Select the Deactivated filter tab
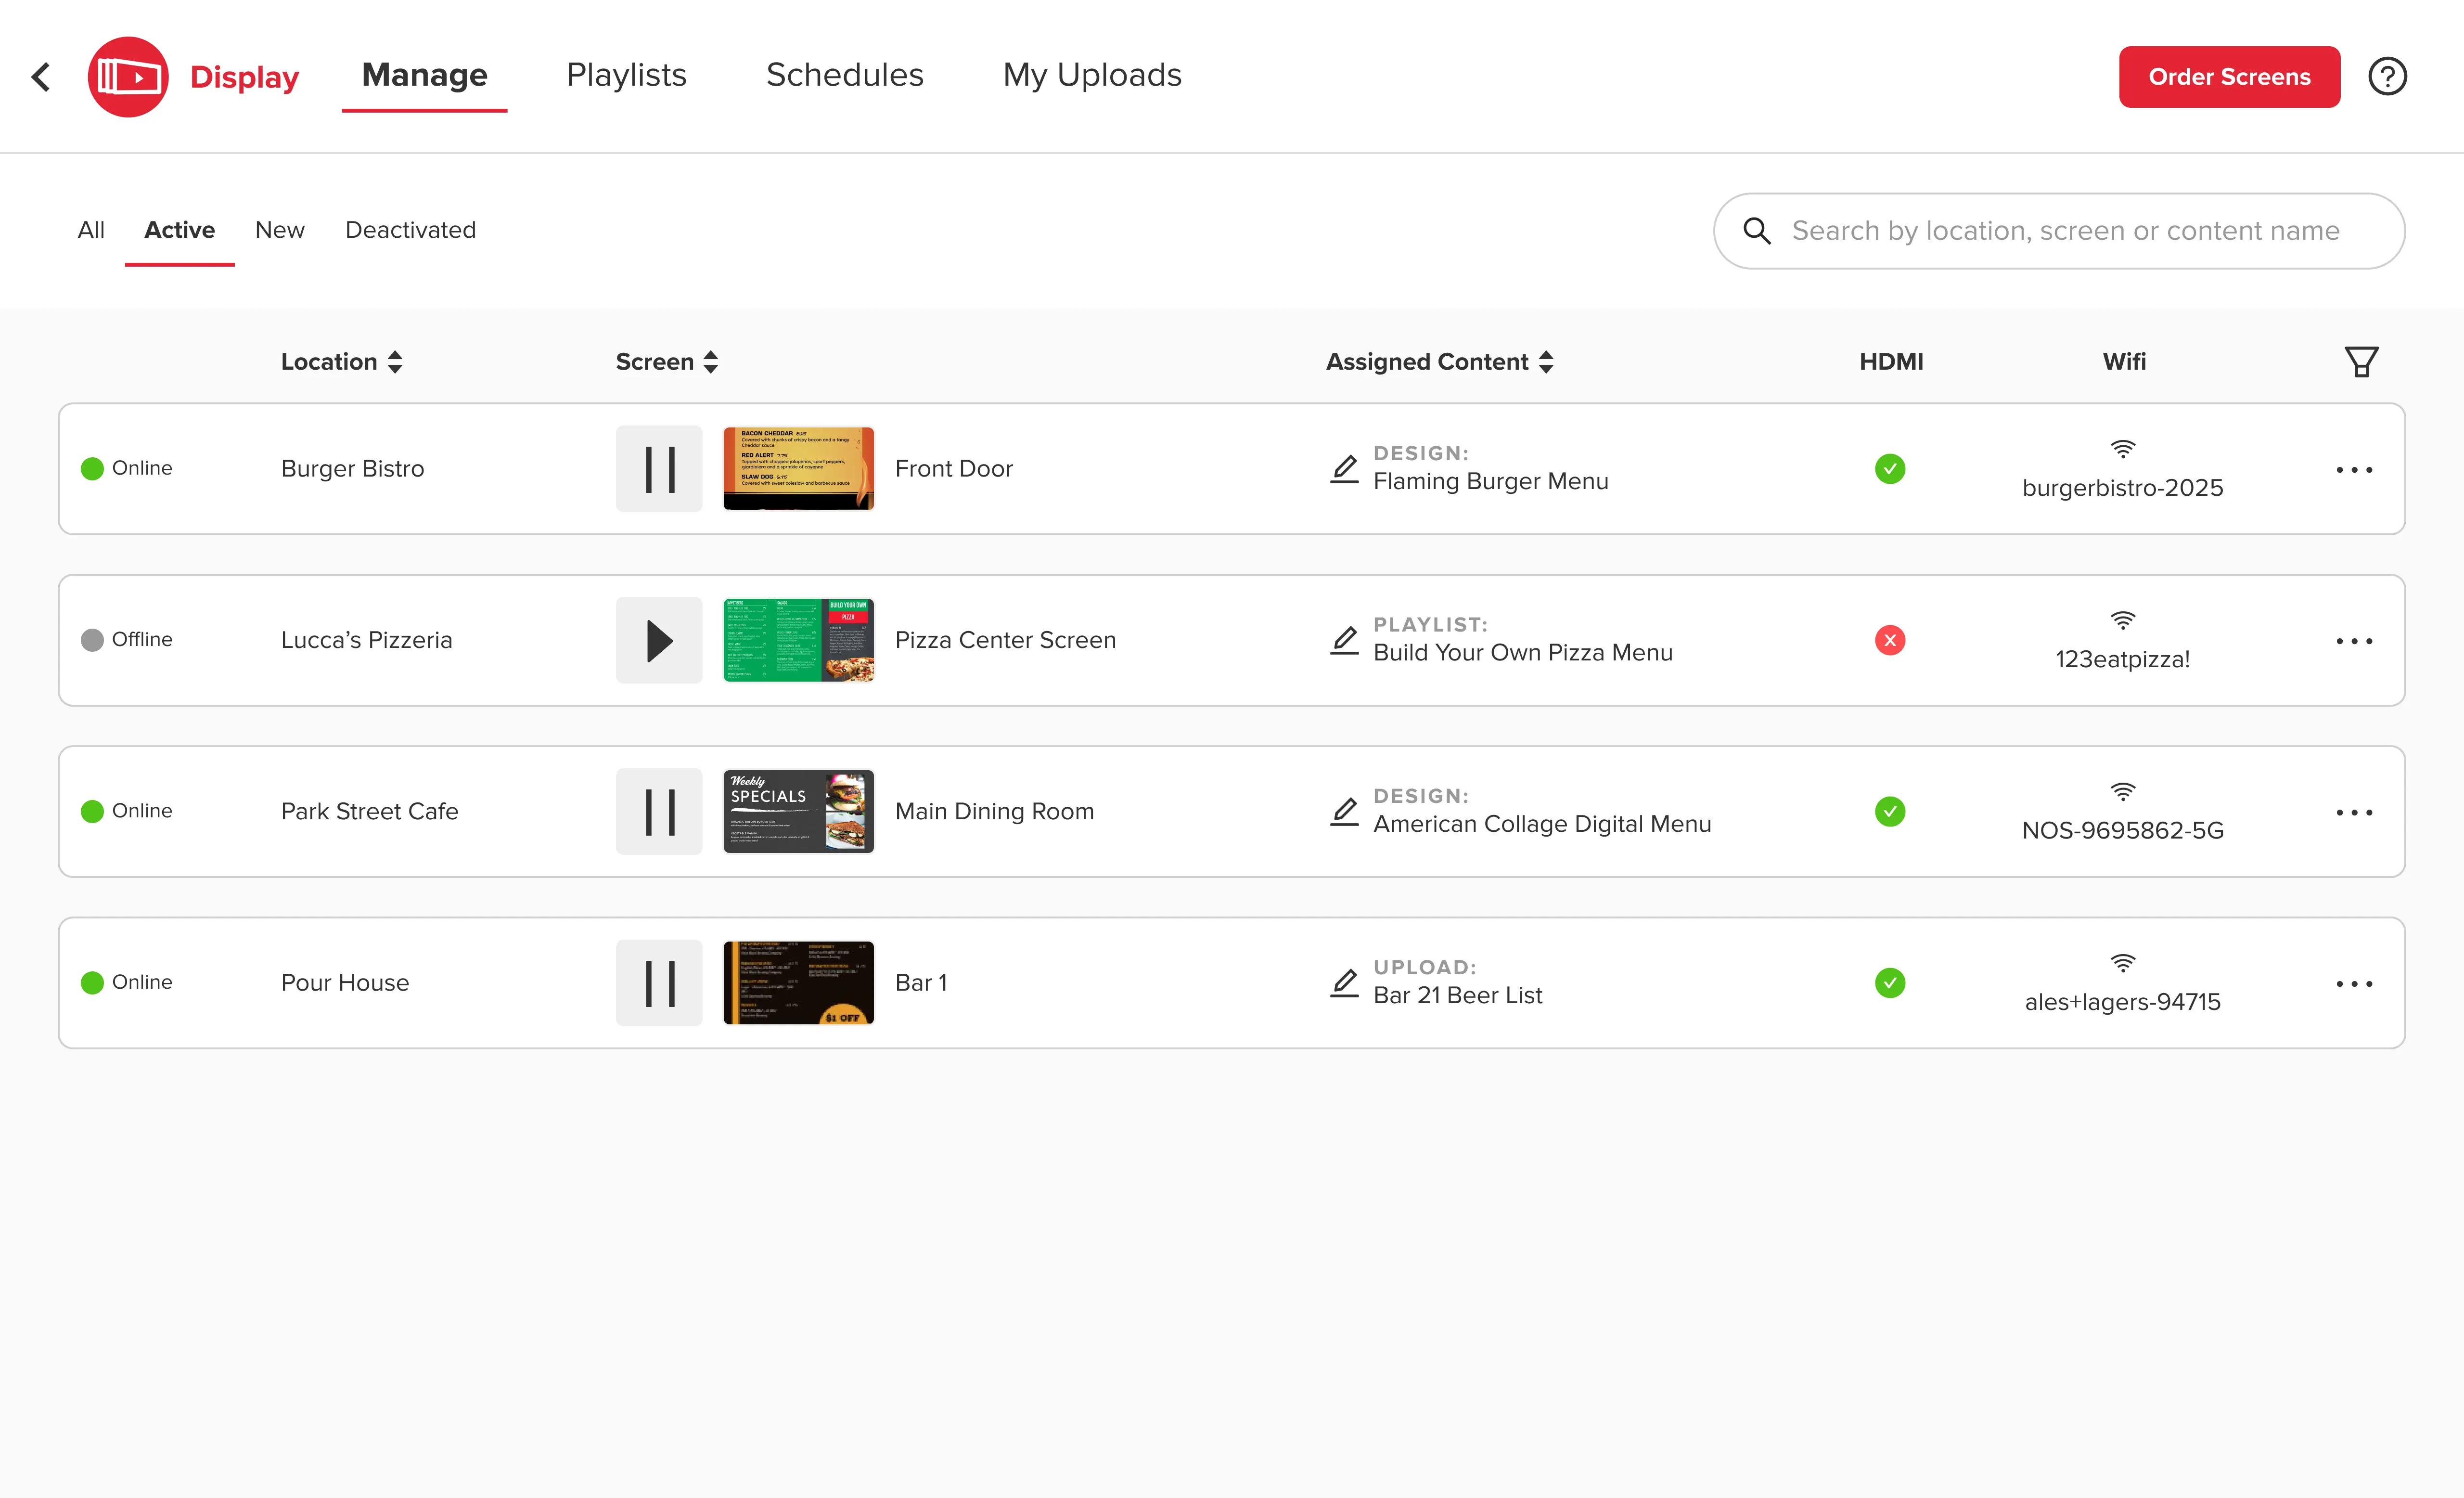The image size is (2464, 1498). click(x=410, y=230)
